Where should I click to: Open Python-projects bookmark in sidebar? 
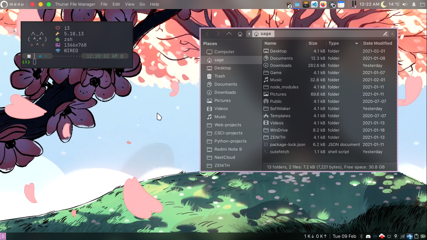click(231, 141)
